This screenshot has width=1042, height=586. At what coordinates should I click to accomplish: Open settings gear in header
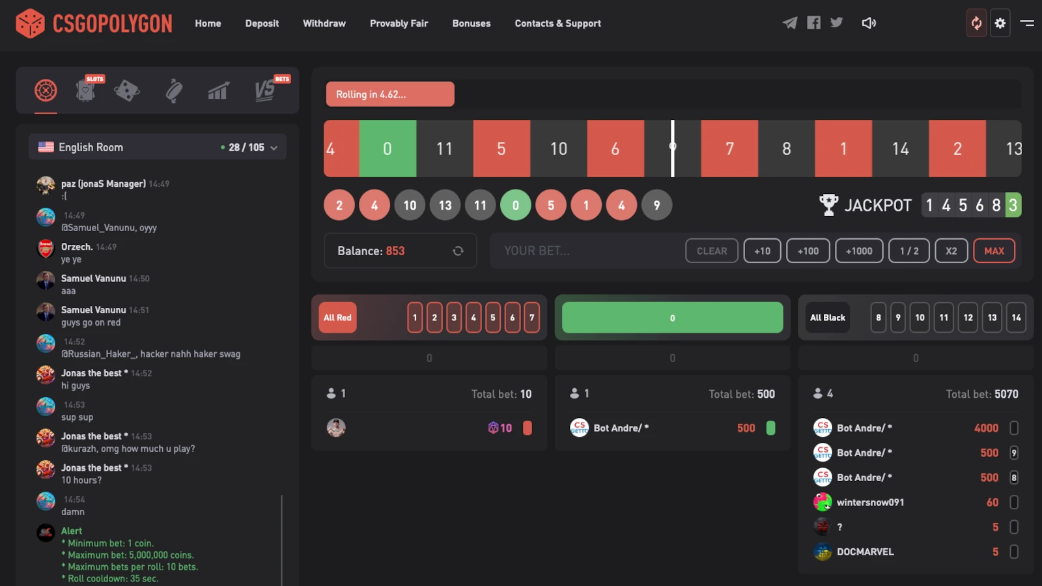[x=1000, y=23]
